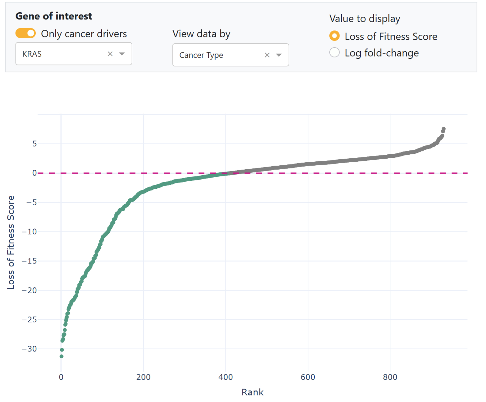Expand the Cancer Type dropdown arrow
This screenshot has height=402, width=486.
pos(279,55)
